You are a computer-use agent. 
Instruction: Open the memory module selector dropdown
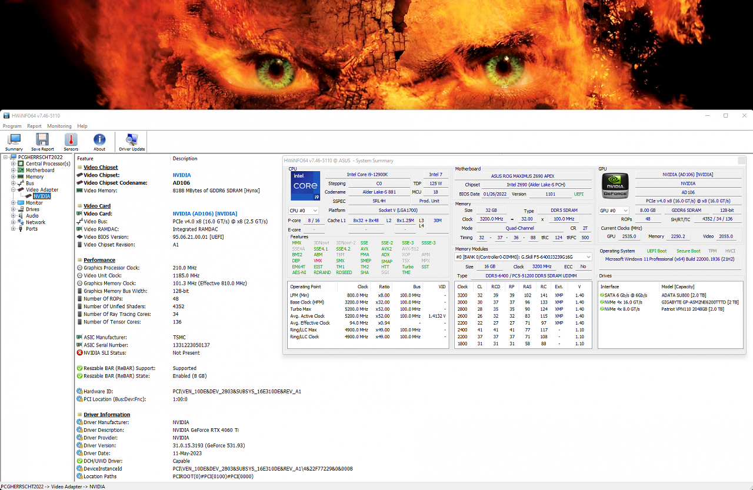tap(523, 257)
